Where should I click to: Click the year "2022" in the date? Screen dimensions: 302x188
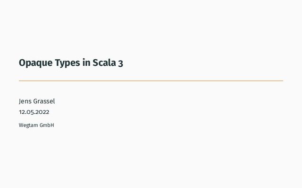(x=42, y=112)
